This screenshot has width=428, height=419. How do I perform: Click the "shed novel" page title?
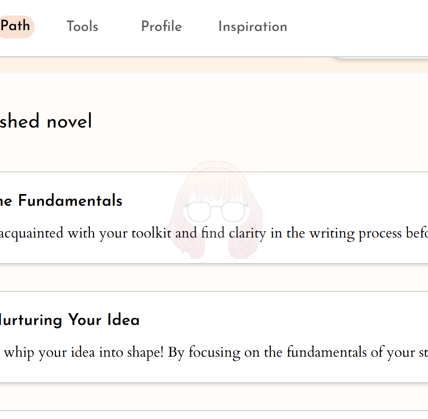click(x=46, y=121)
